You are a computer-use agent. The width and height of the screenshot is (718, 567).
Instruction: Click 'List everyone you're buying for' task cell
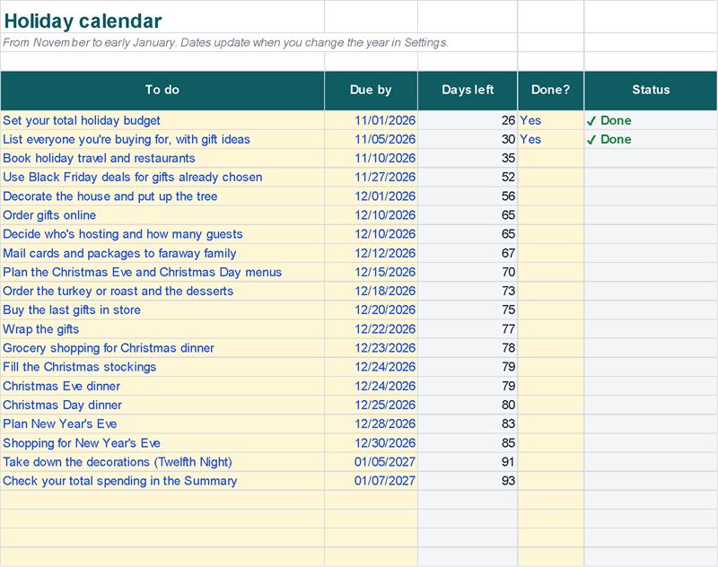[x=162, y=139]
